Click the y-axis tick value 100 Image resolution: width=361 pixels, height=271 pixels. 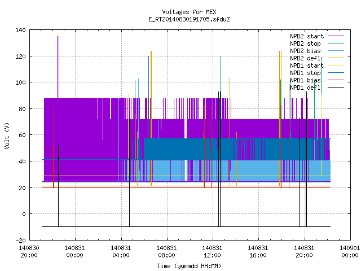click(20, 82)
